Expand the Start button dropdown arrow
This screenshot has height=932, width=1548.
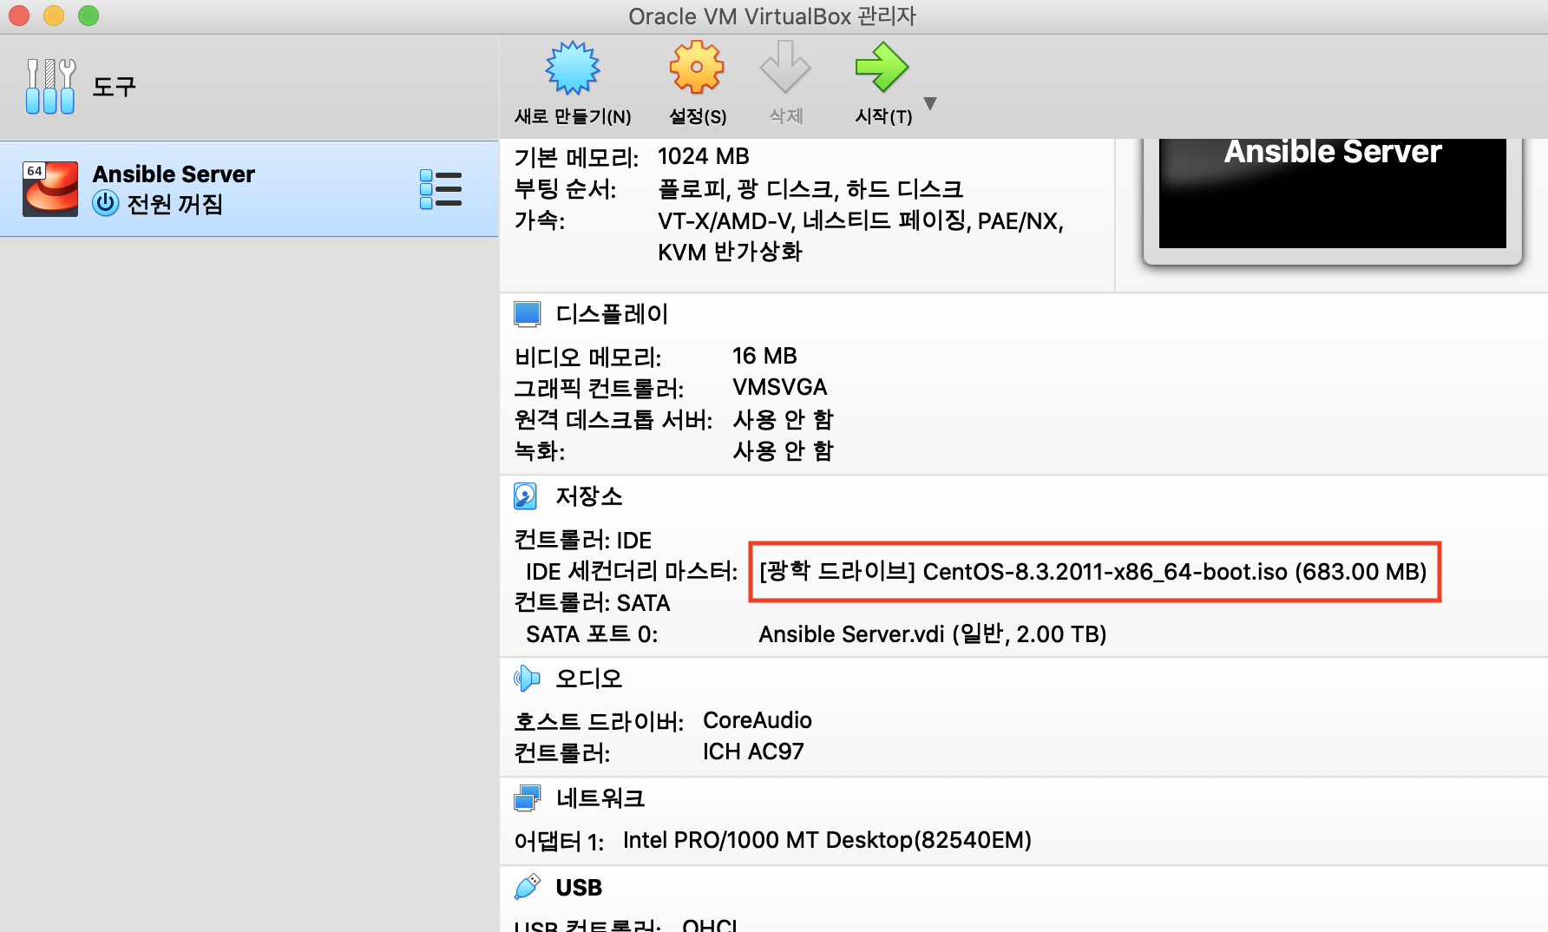(x=930, y=103)
